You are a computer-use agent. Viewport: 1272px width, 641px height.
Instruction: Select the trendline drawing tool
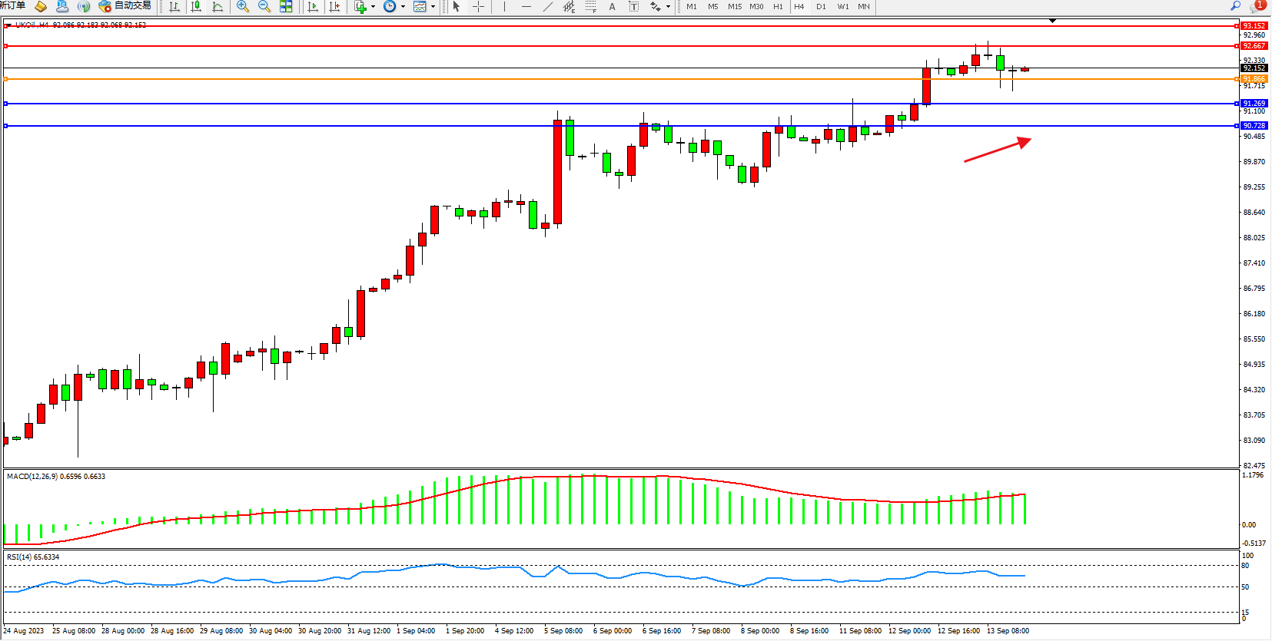pyautogui.click(x=547, y=7)
